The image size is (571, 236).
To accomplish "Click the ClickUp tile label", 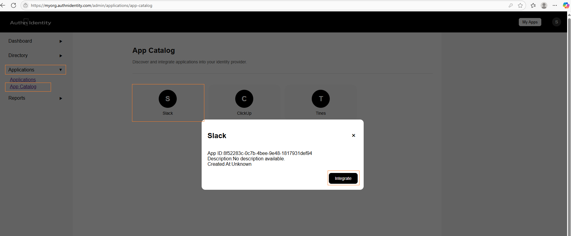I will (x=244, y=113).
